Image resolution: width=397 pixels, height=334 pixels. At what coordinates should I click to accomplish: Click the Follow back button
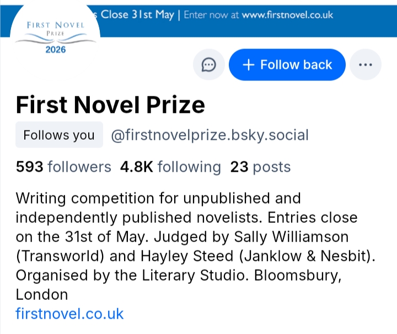coord(287,65)
